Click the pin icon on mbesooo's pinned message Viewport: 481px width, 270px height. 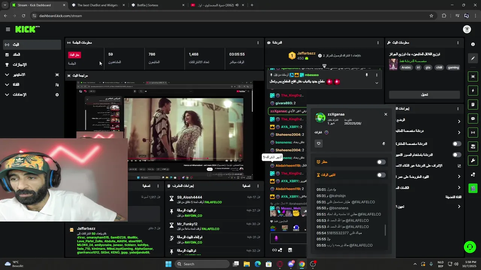click(366, 75)
